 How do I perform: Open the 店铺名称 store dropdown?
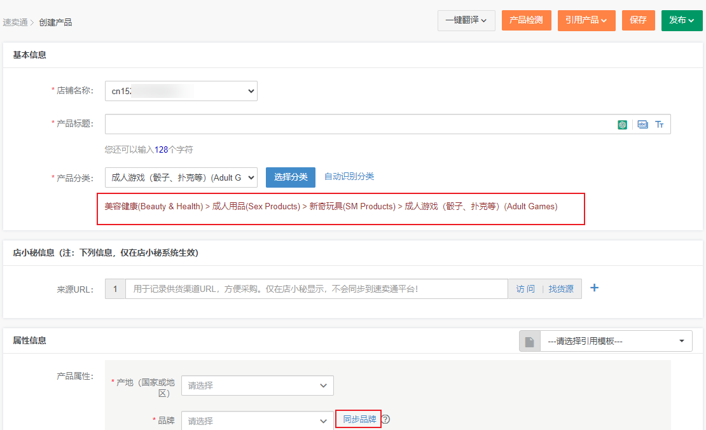(x=181, y=91)
